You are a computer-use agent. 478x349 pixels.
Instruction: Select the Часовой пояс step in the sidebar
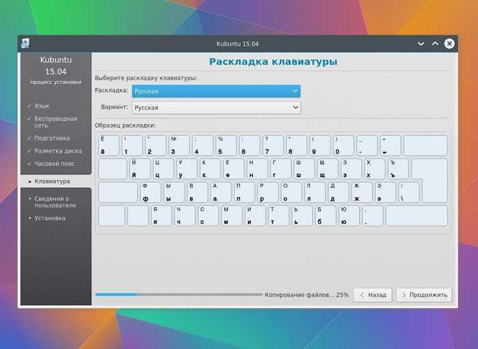54,164
